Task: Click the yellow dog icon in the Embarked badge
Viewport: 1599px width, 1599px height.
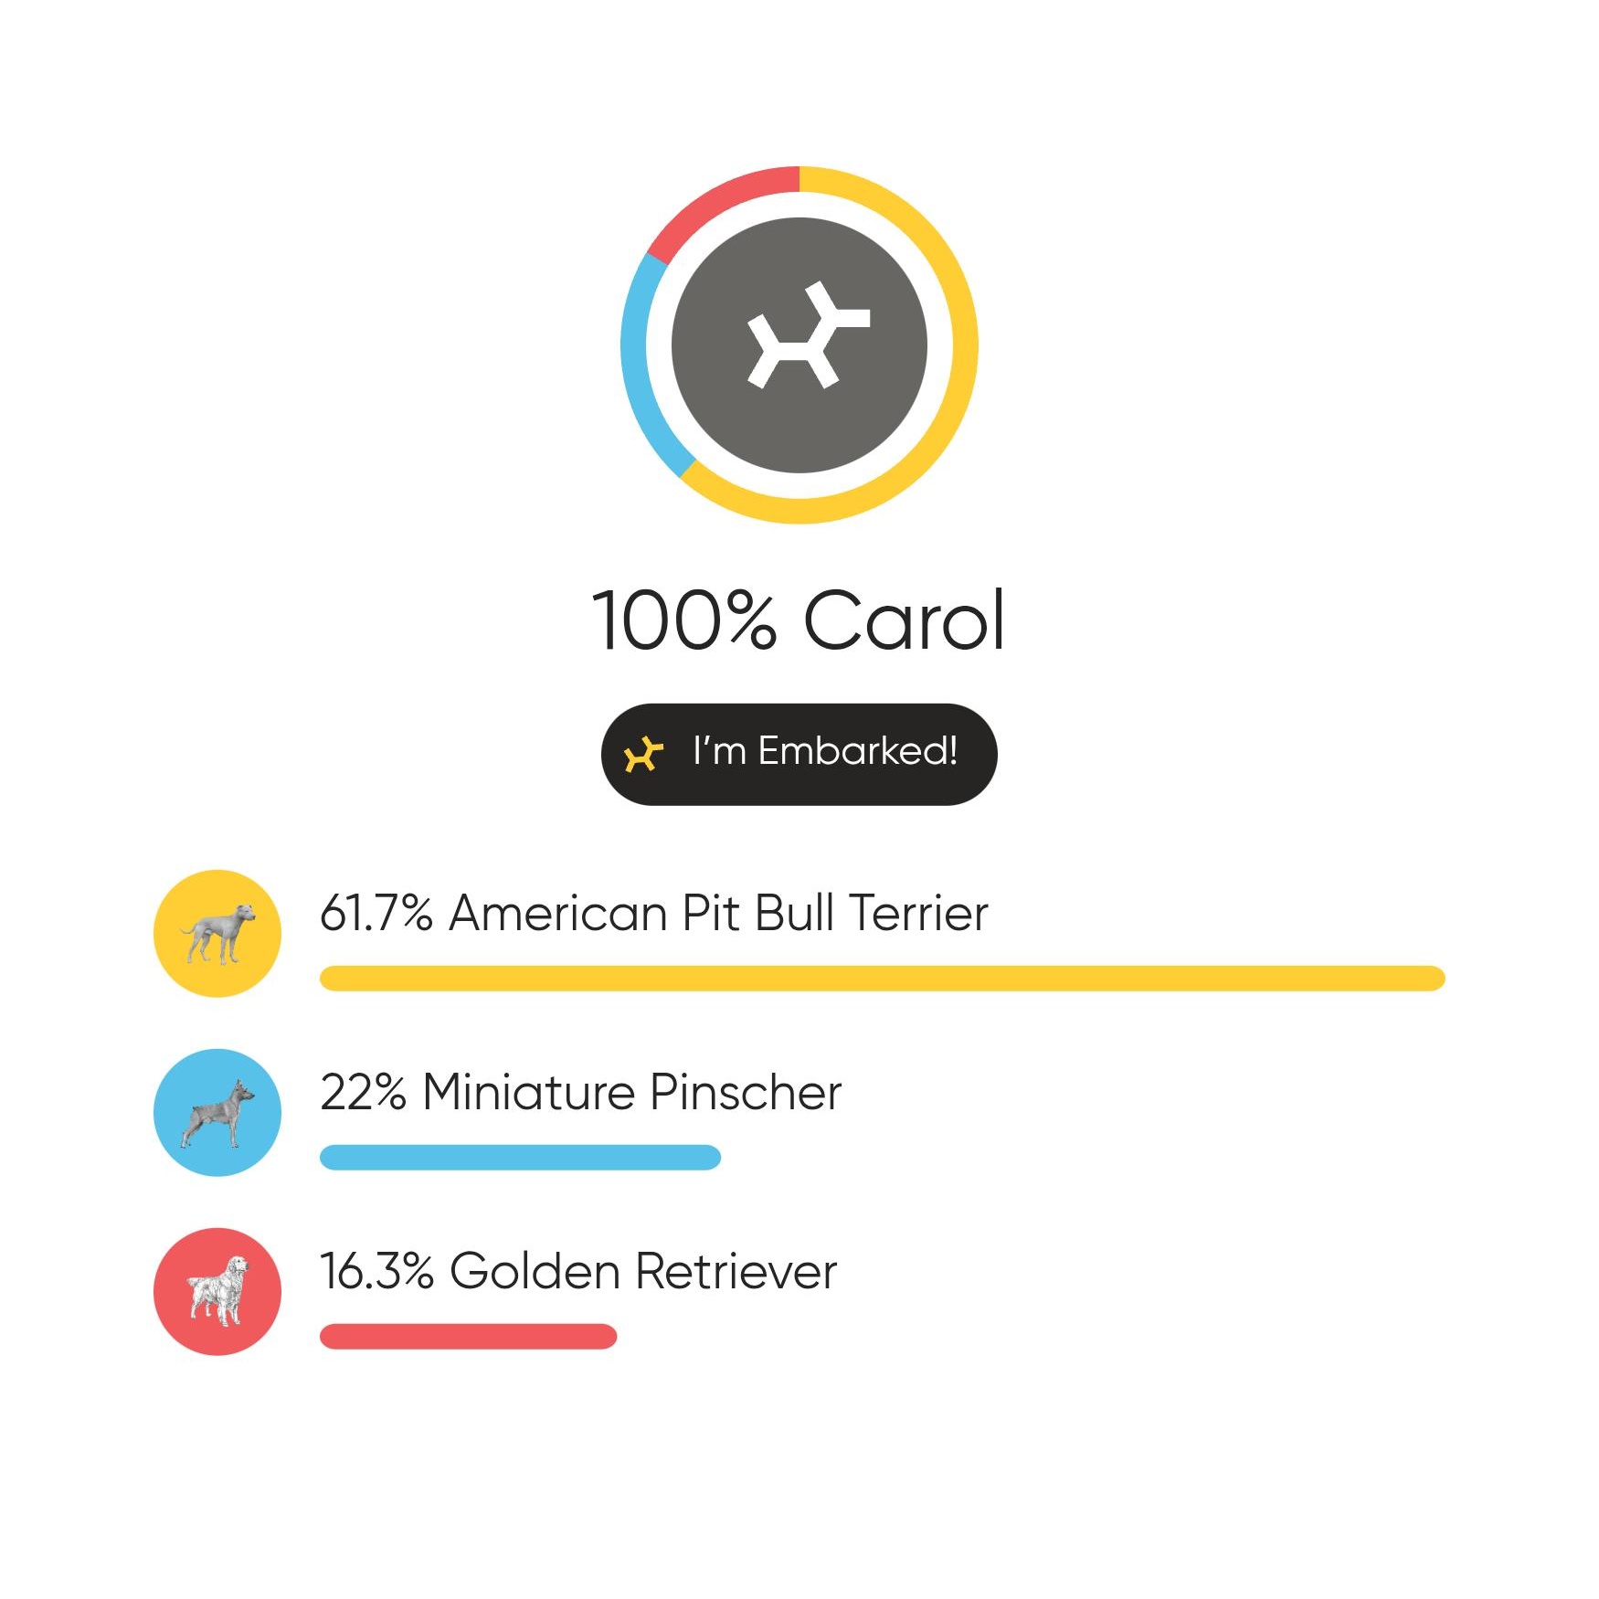Action: pos(643,754)
